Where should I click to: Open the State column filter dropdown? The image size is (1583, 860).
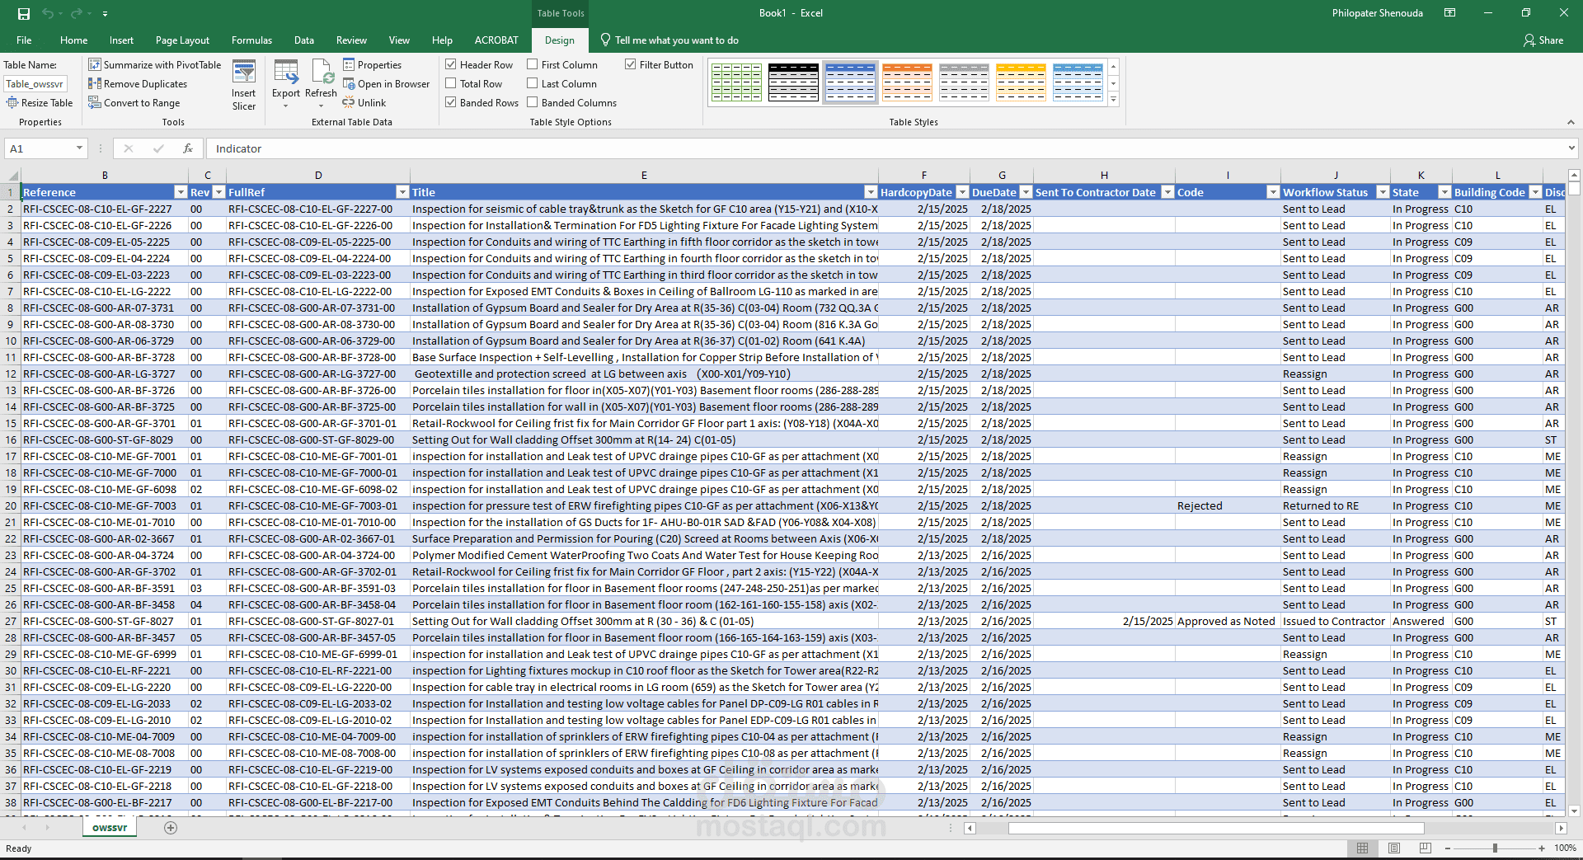[x=1444, y=192]
